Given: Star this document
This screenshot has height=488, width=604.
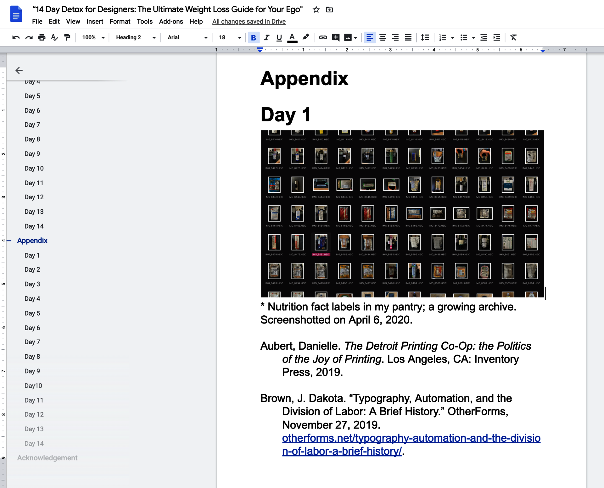Looking at the screenshot, I should (x=316, y=10).
